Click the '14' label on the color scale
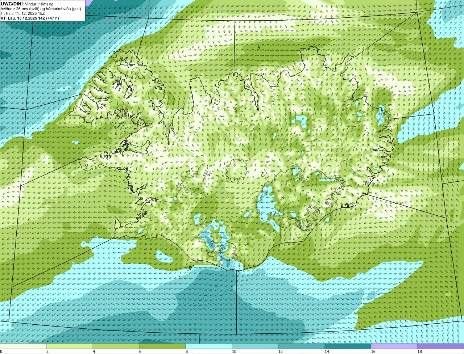Screen dimensions: 464x354 pyautogui.click(x=327, y=351)
